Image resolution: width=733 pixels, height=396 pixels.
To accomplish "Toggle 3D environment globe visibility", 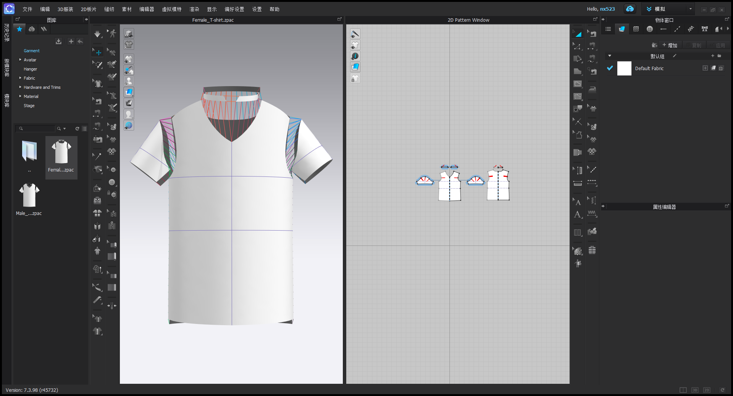I will (x=129, y=125).
